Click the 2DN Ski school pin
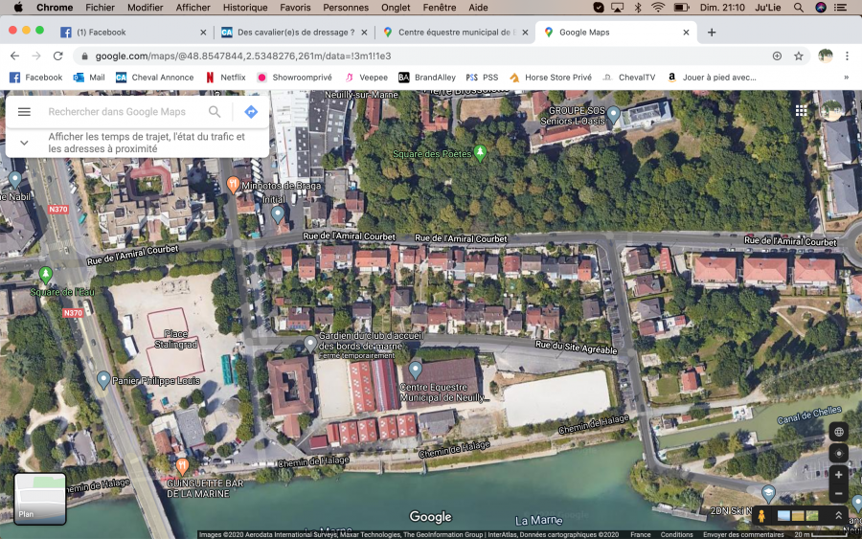This screenshot has width=862, height=539. [x=768, y=492]
